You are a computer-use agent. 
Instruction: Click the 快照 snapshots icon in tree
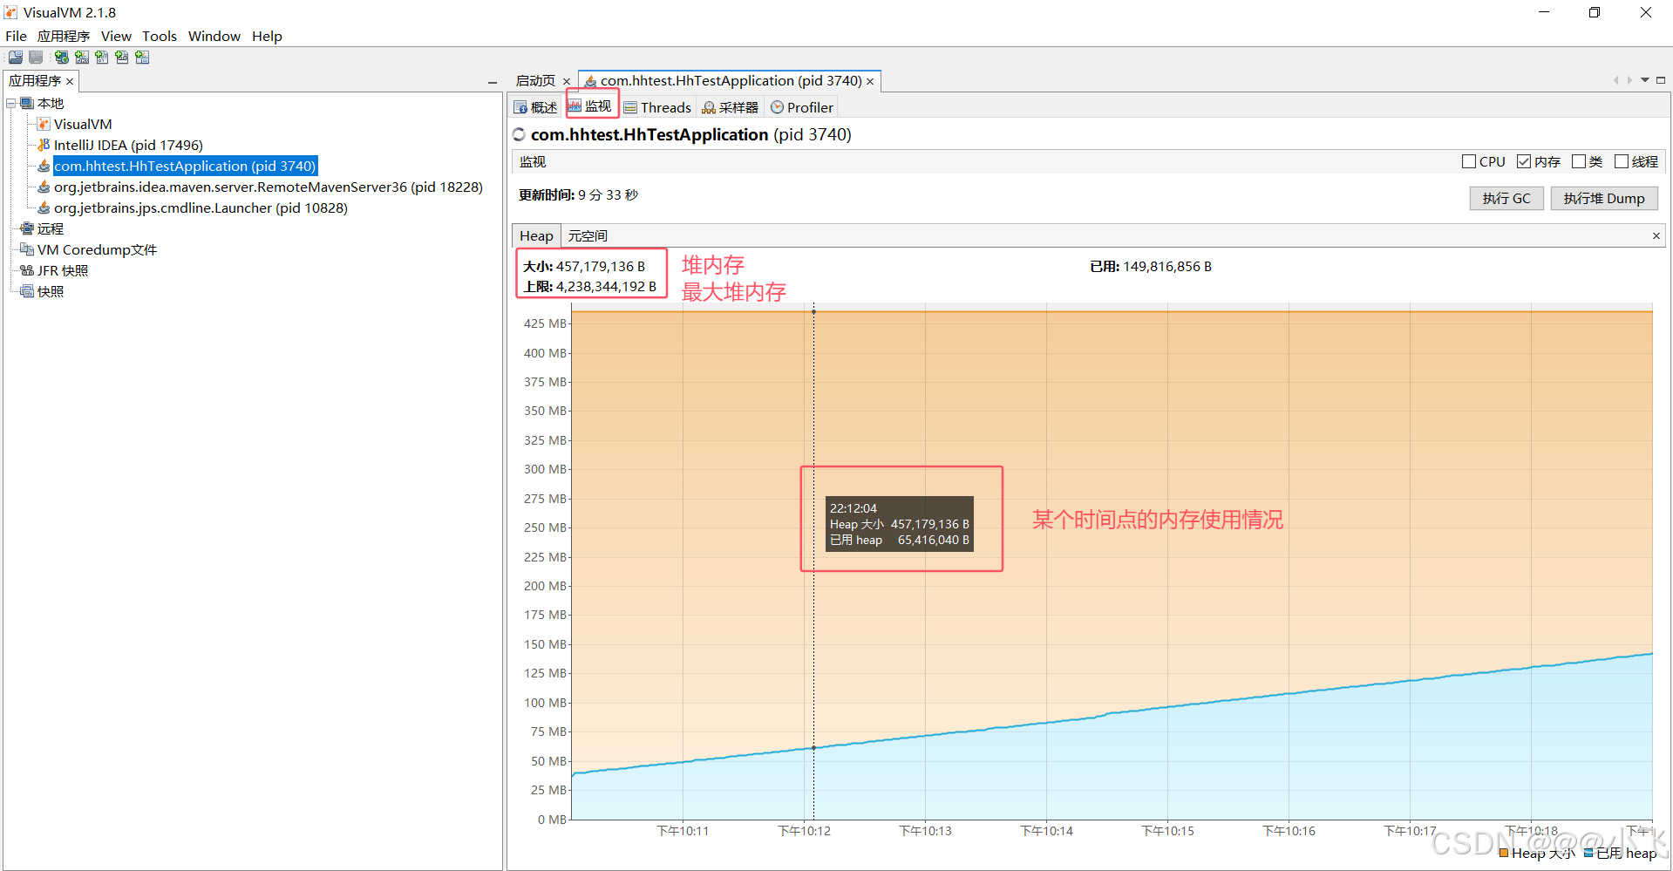pos(27,292)
